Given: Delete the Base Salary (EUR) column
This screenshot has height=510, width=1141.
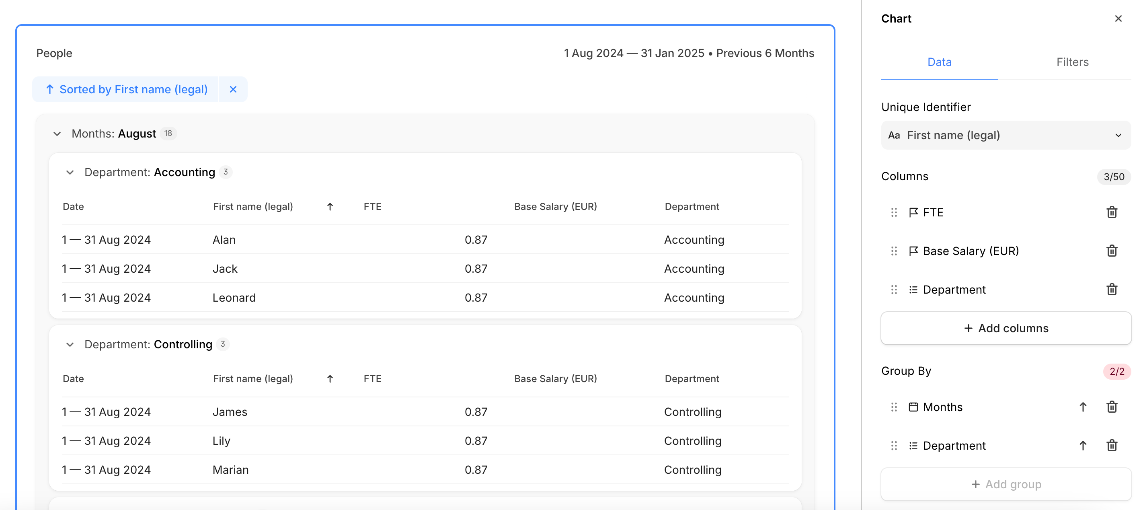Looking at the screenshot, I should tap(1111, 251).
